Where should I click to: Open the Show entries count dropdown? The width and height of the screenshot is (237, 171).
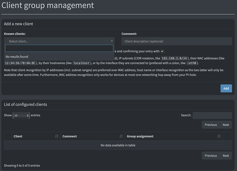[x=21, y=116]
